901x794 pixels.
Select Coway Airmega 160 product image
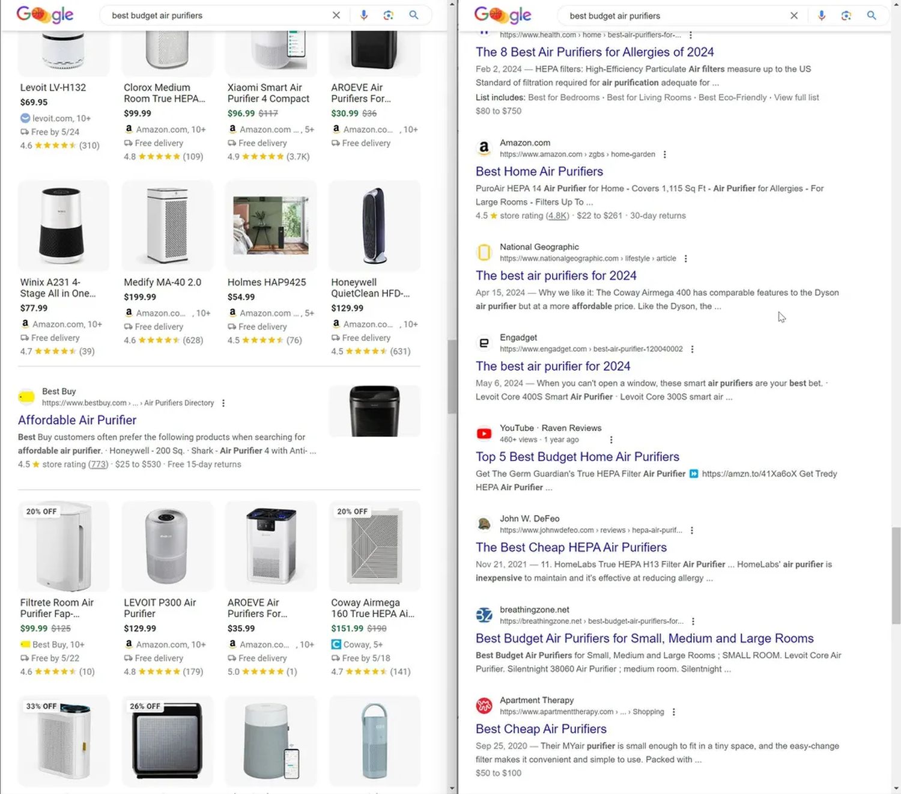click(x=374, y=546)
